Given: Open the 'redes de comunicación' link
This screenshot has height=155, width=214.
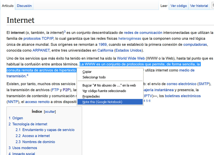Looking at the screenshot, I should point(143,33).
